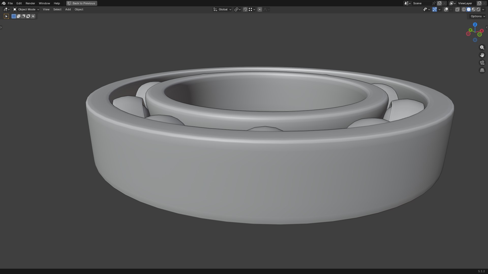Toggle proportional editing
The width and height of the screenshot is (488, 274).
pyautogui.click(x=260, y=9)
